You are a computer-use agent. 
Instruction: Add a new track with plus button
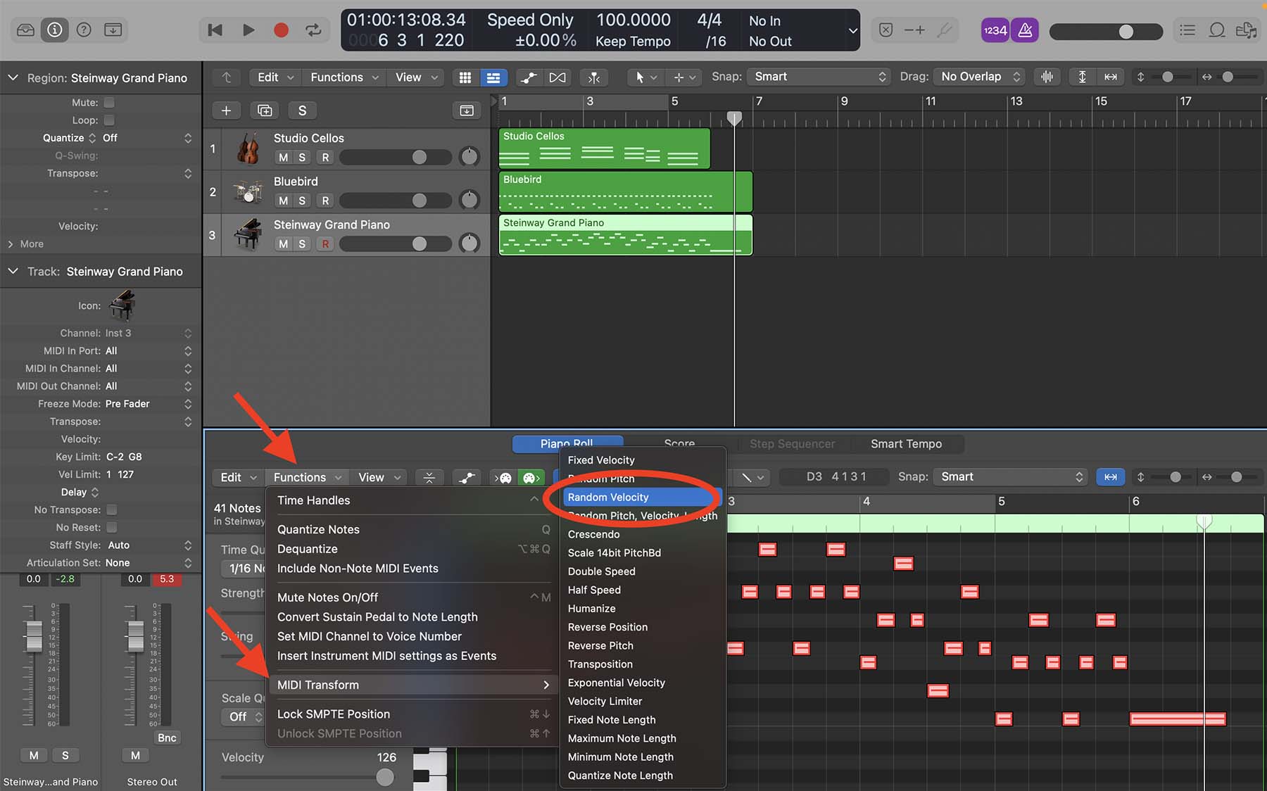point(226,110)
